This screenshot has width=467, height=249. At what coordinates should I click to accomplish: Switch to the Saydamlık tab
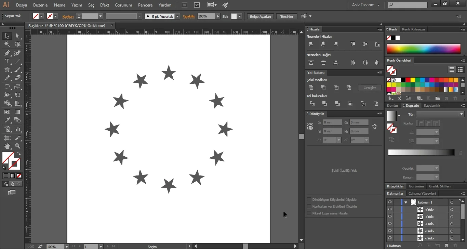coord(432,106)
